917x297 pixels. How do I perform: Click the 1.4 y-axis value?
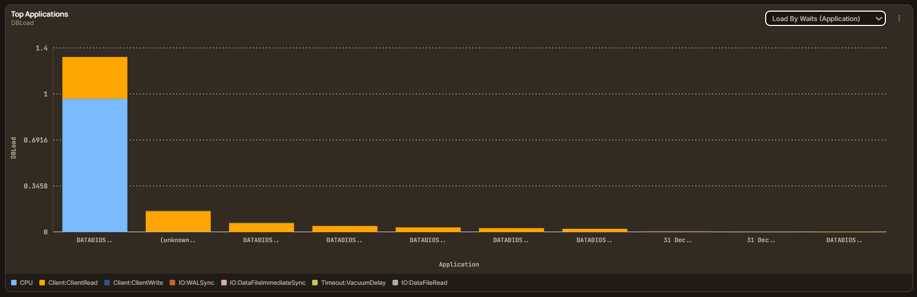click(x=42, y=48)
